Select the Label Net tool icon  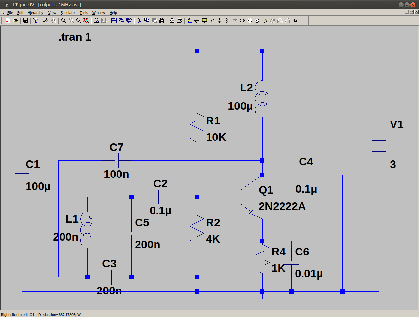205,20
